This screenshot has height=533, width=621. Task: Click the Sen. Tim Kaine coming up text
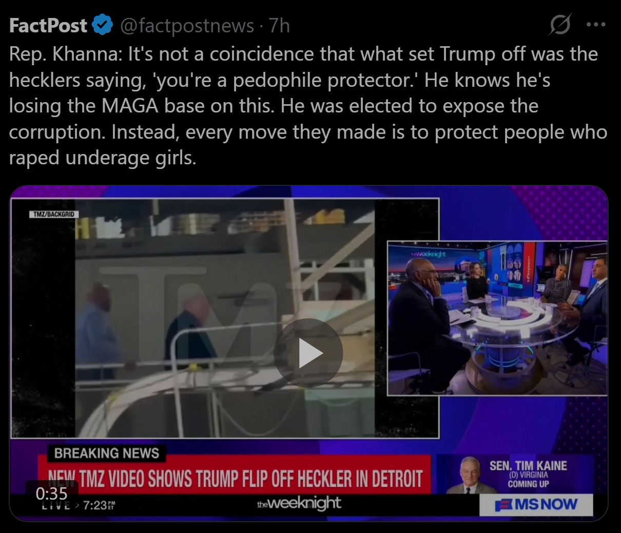(x=528, y=473)
